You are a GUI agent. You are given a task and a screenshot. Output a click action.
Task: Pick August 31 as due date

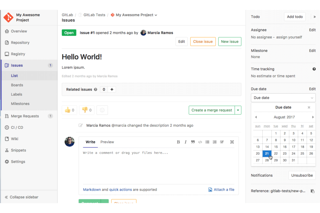(293, 160)
